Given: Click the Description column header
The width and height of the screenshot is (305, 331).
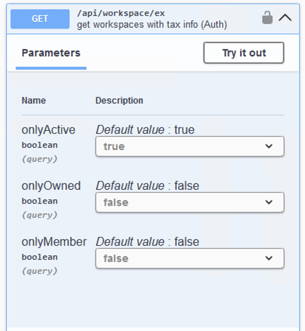Looking at the screenshot, I should click(x=119, y=101).
